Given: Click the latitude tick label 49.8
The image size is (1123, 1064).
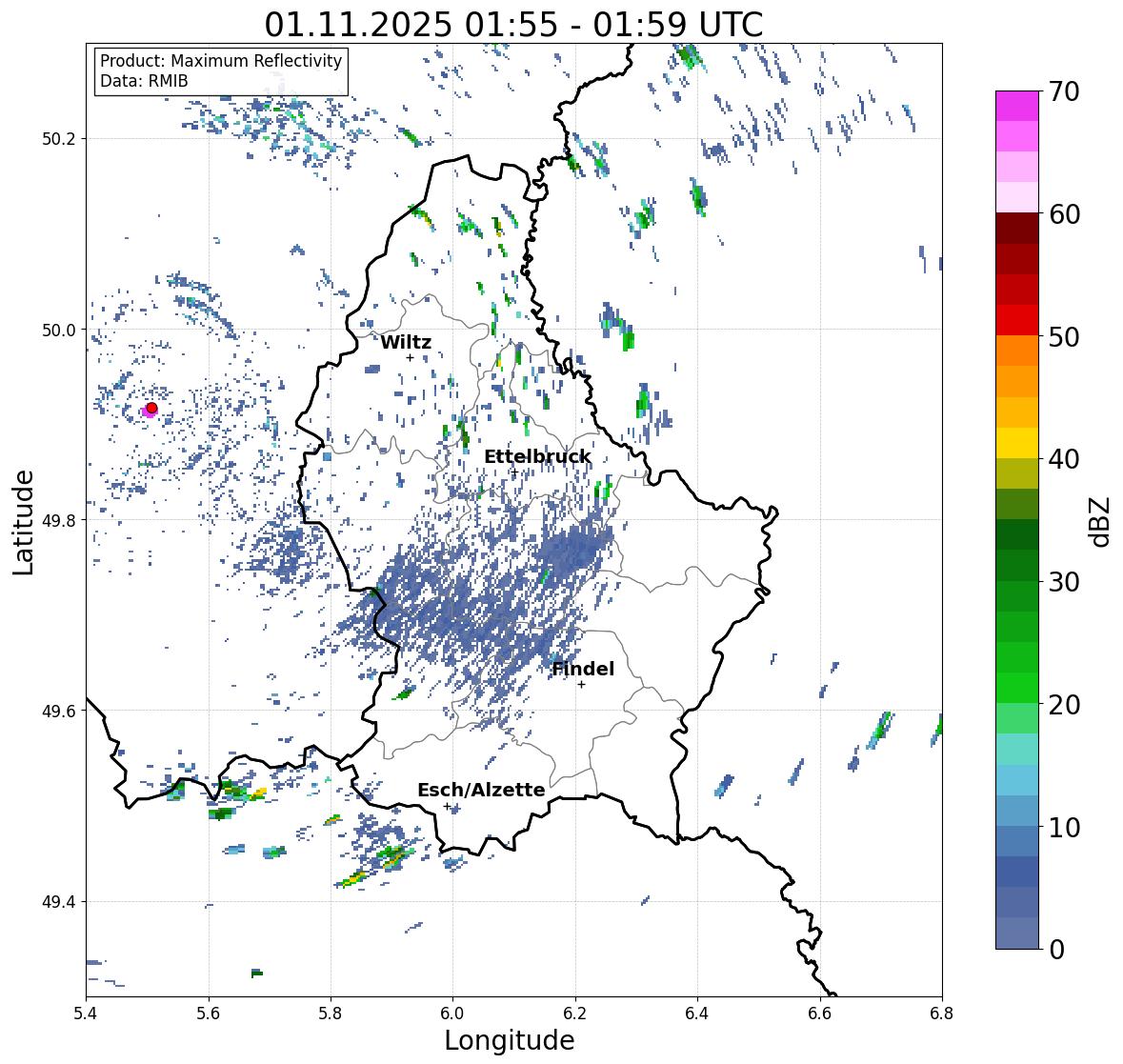Looking at the screenshot, I should tap(59, 520).
